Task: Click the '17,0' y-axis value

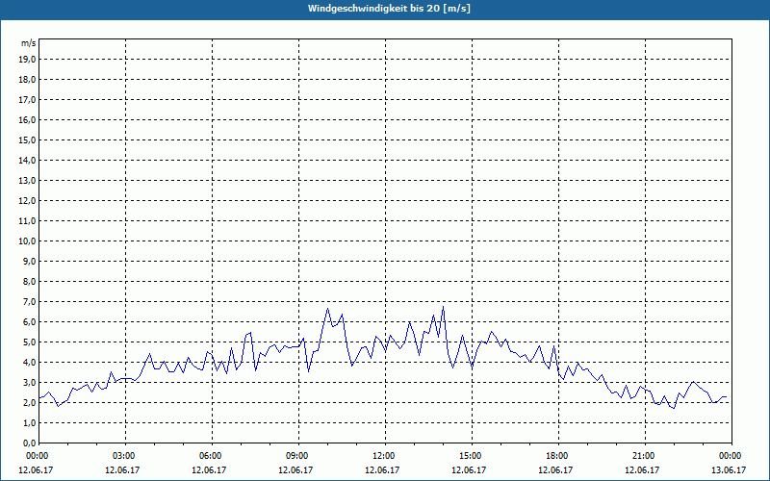Action: [x=27, y=100]
